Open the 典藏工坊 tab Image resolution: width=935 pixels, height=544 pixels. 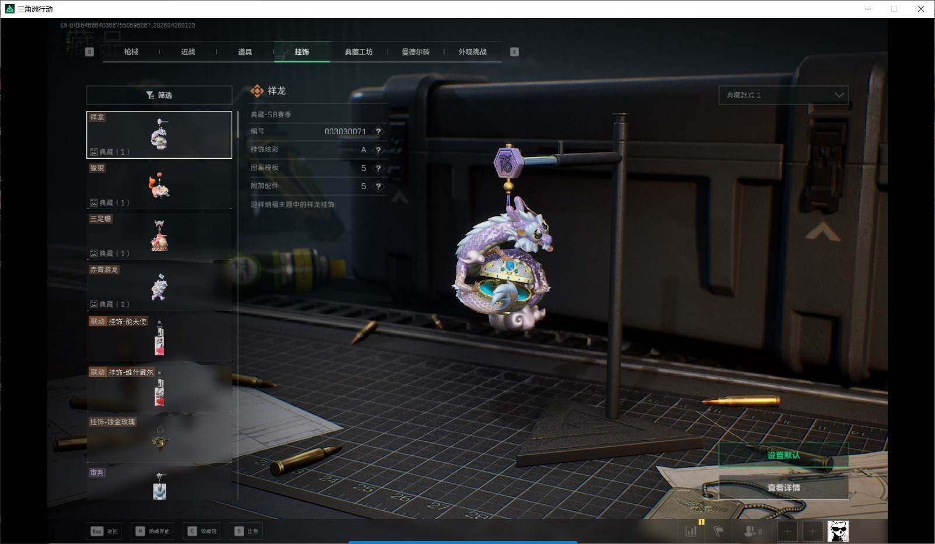click(x=358, y=52)
